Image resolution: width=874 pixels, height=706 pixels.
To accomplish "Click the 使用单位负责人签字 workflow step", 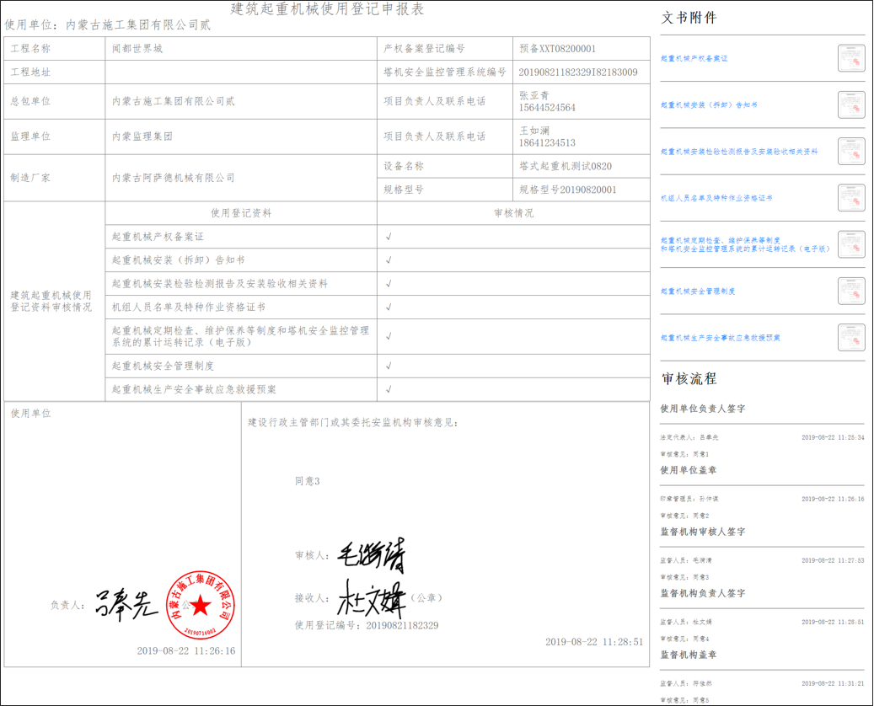I will [703, 409].
